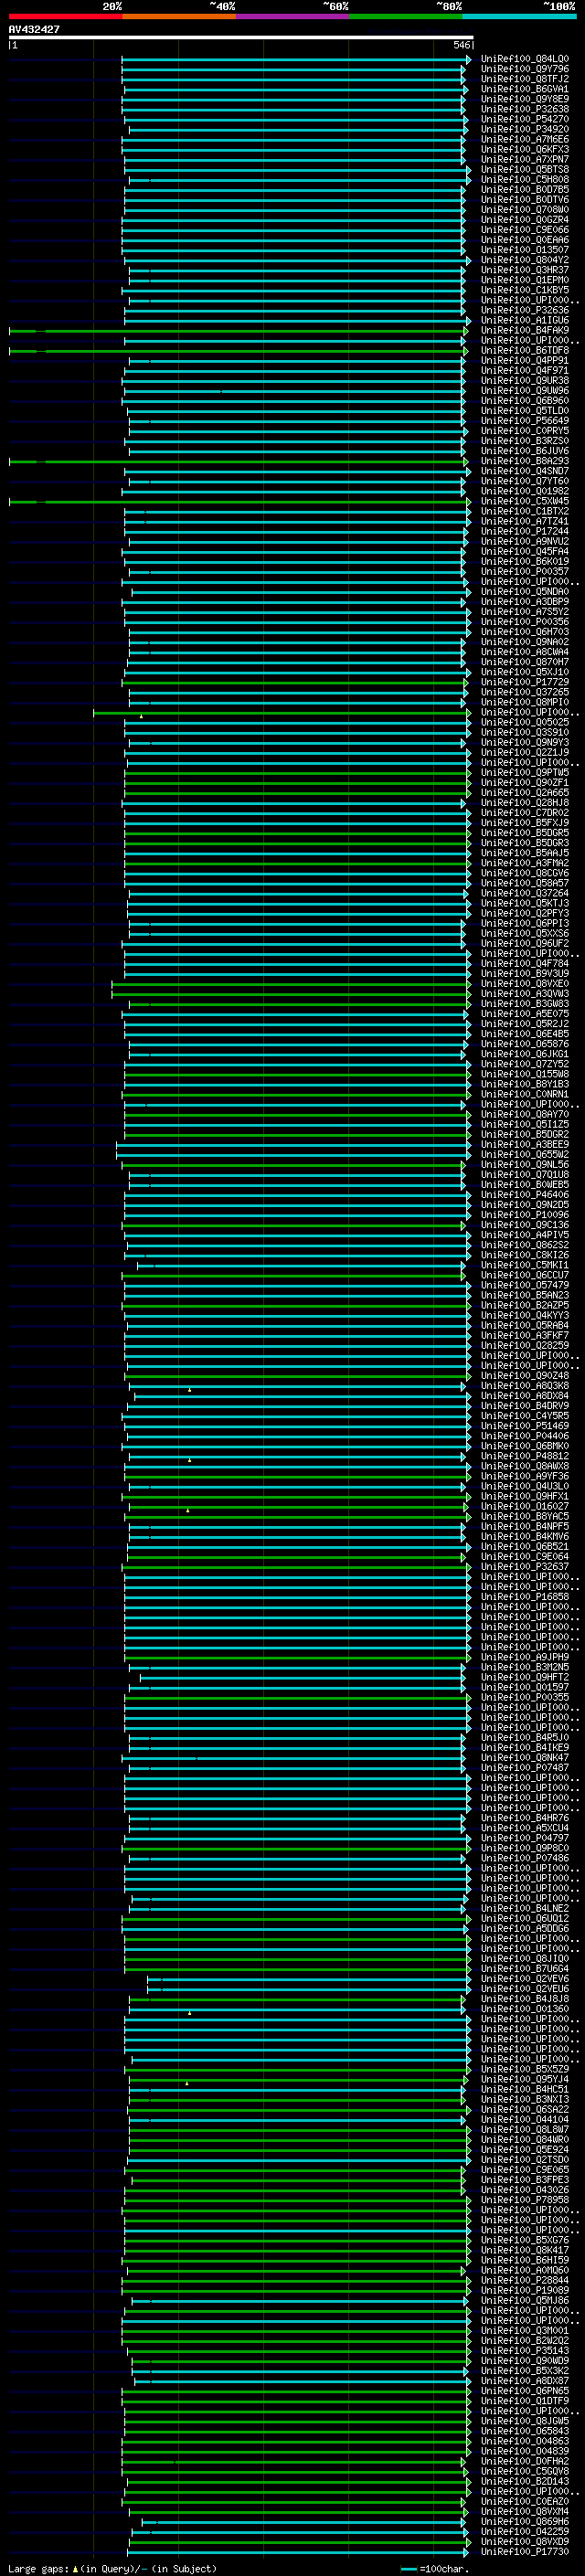The width and height of the screenshot is (585, 2576).
Task: Click the green ~80% identity legend bar
Action: pos(406,16)
